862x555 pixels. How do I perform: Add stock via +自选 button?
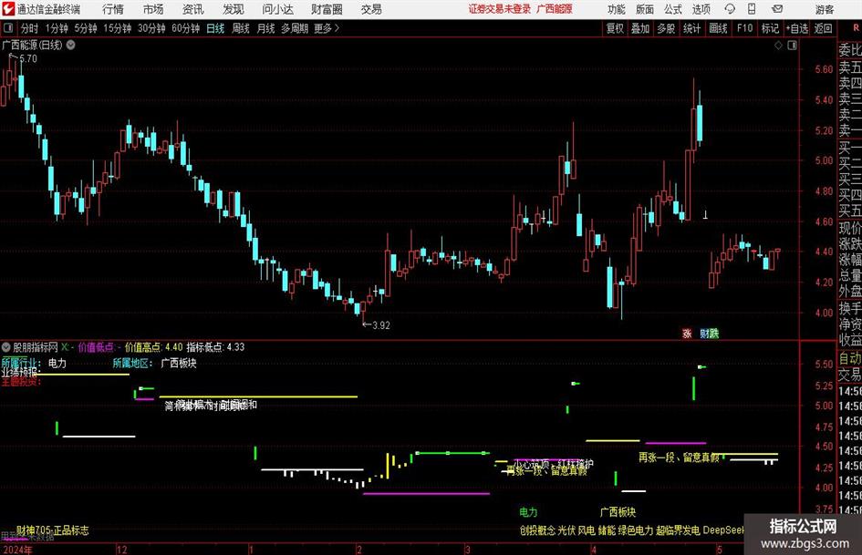[796, 28]
